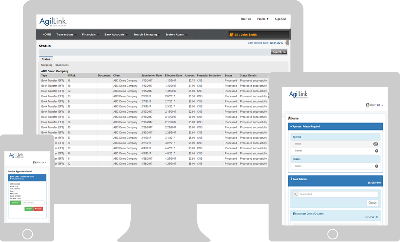400x242 pixels.
Task: Expand the Search & Imaging menu
Action: coord(147,35)
